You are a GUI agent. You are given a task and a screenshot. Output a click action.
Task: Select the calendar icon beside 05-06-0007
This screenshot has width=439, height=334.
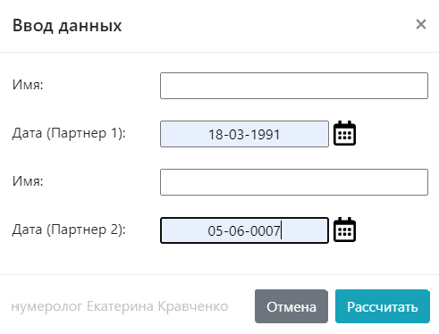(344, 230)
